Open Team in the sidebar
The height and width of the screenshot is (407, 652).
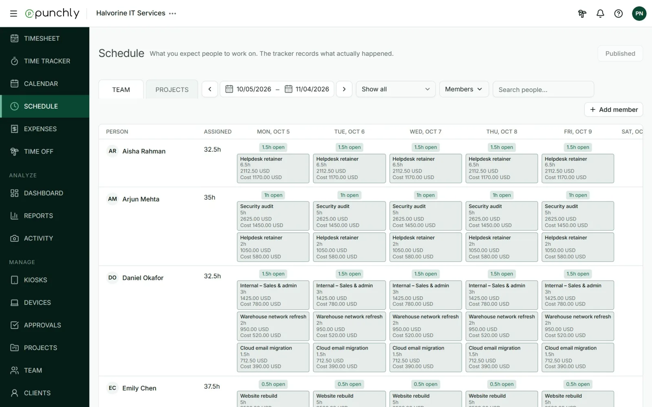(45, 370)
